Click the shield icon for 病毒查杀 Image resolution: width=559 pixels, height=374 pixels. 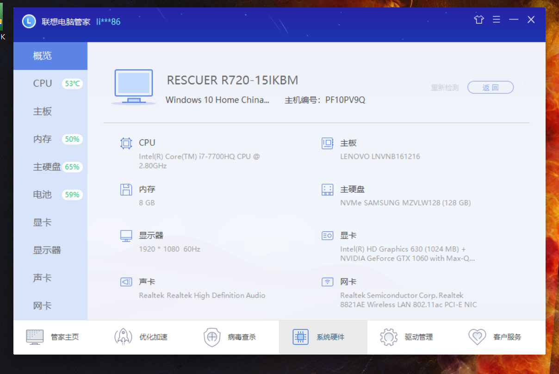[x=212, y=337]
